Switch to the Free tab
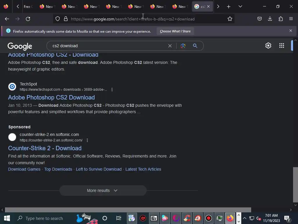298x224 pixels. pos(28,7)
